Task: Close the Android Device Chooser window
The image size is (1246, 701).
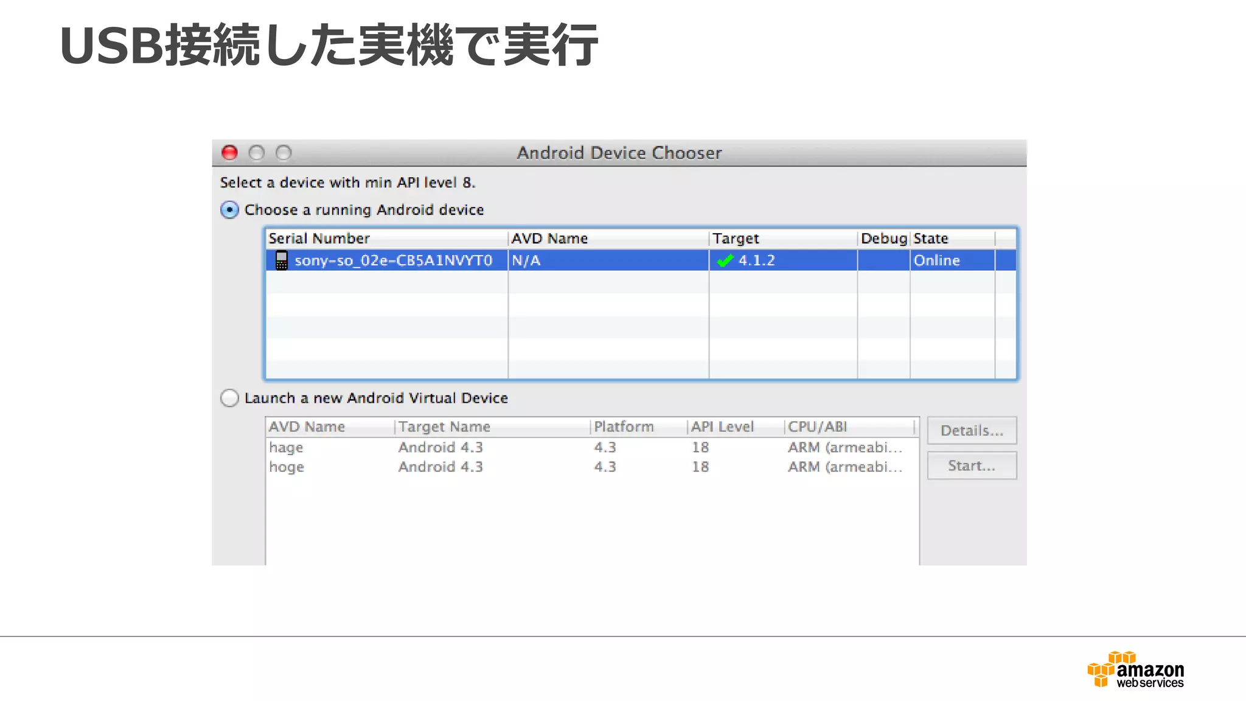Action: (x=229, y=153)
